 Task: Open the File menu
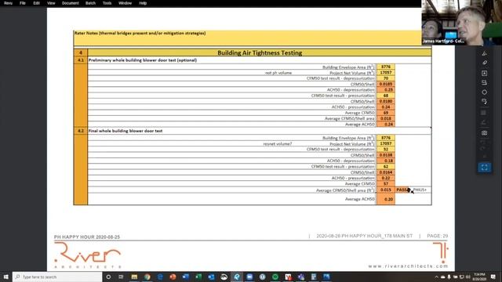point(23,3)
